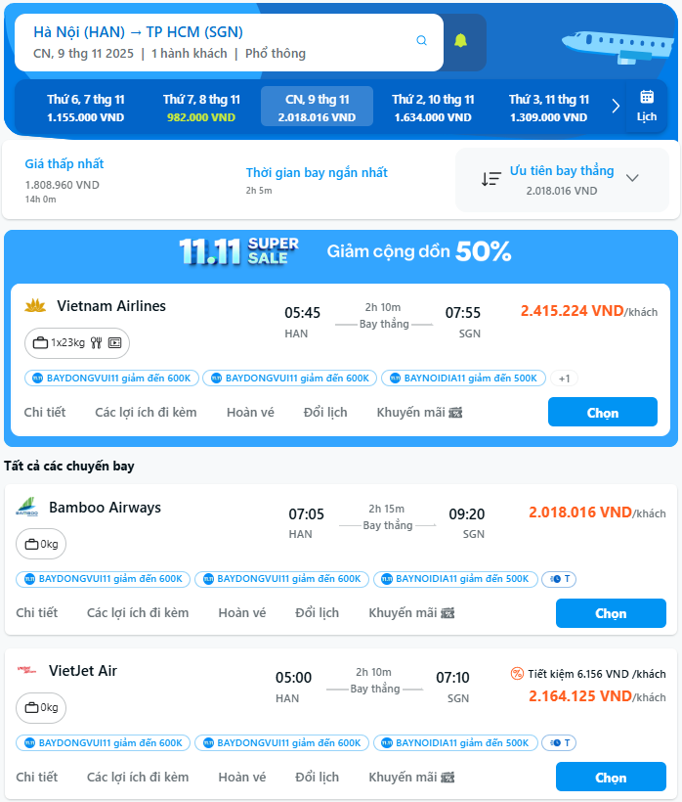Open the calendar via the Lịch icon
682x802 pixels.
point(648,102)
